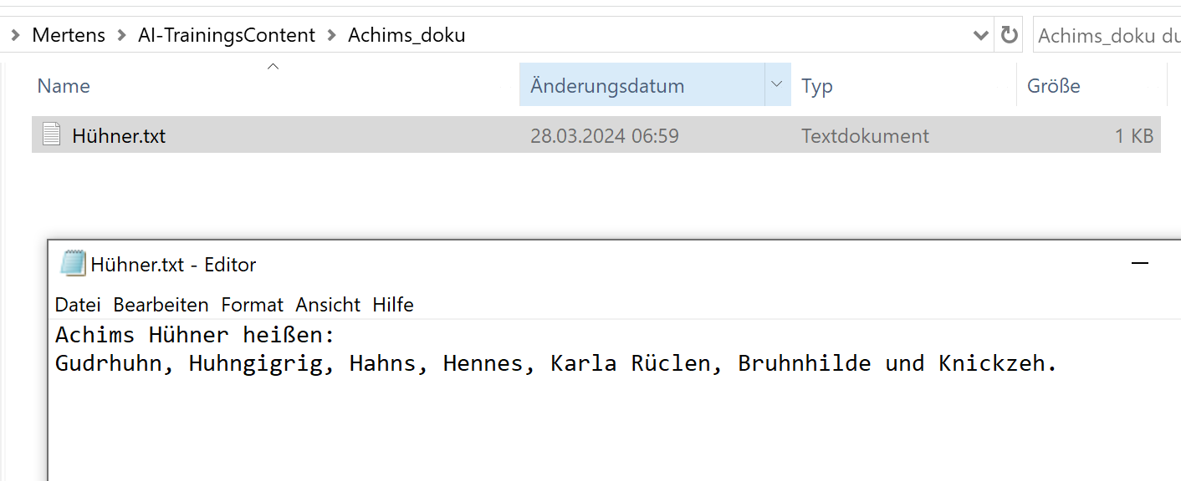Refresh the Achims_doku folder view
This screenshot has width=1181, height=481.
point(1010,35)
